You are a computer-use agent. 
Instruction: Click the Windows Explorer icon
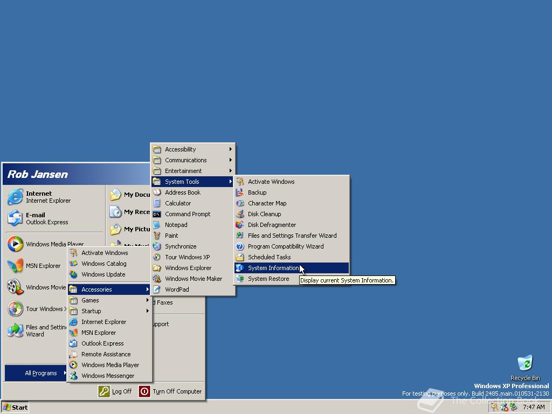point(157,268)
